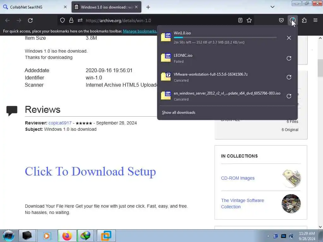
Task: Click the scrollbar up arrow
Action: [320, 38]
